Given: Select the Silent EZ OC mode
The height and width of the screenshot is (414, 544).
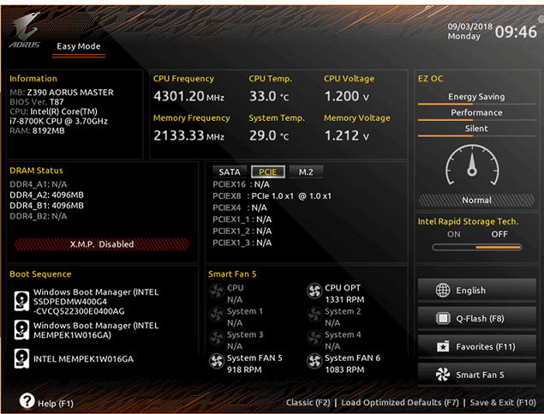Looking at the screenshot, I should click(x=476, y=129).
